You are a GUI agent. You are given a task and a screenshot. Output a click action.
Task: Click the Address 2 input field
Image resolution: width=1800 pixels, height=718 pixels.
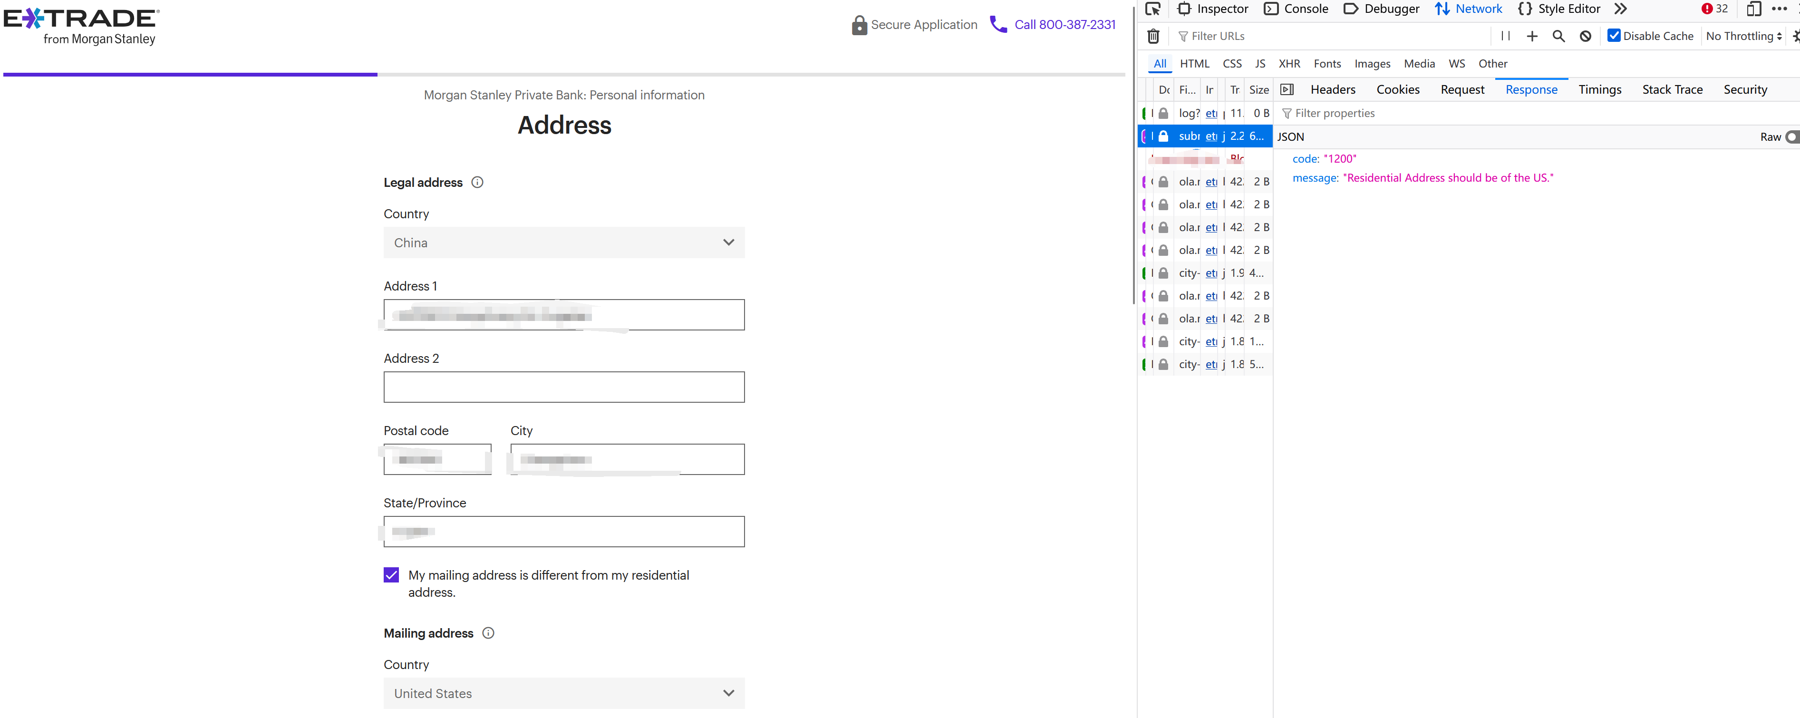coord(564,388)
